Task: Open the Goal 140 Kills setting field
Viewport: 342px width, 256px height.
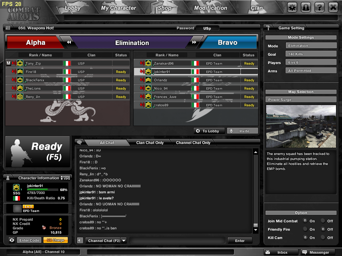Action: click(x=311, y=54)
